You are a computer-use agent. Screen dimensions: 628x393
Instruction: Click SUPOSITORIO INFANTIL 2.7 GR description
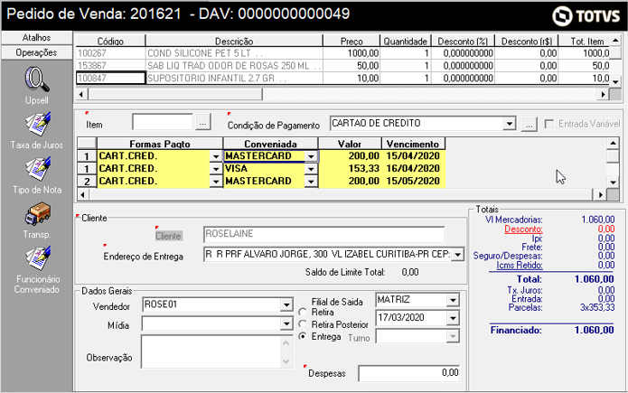(234, 78)
